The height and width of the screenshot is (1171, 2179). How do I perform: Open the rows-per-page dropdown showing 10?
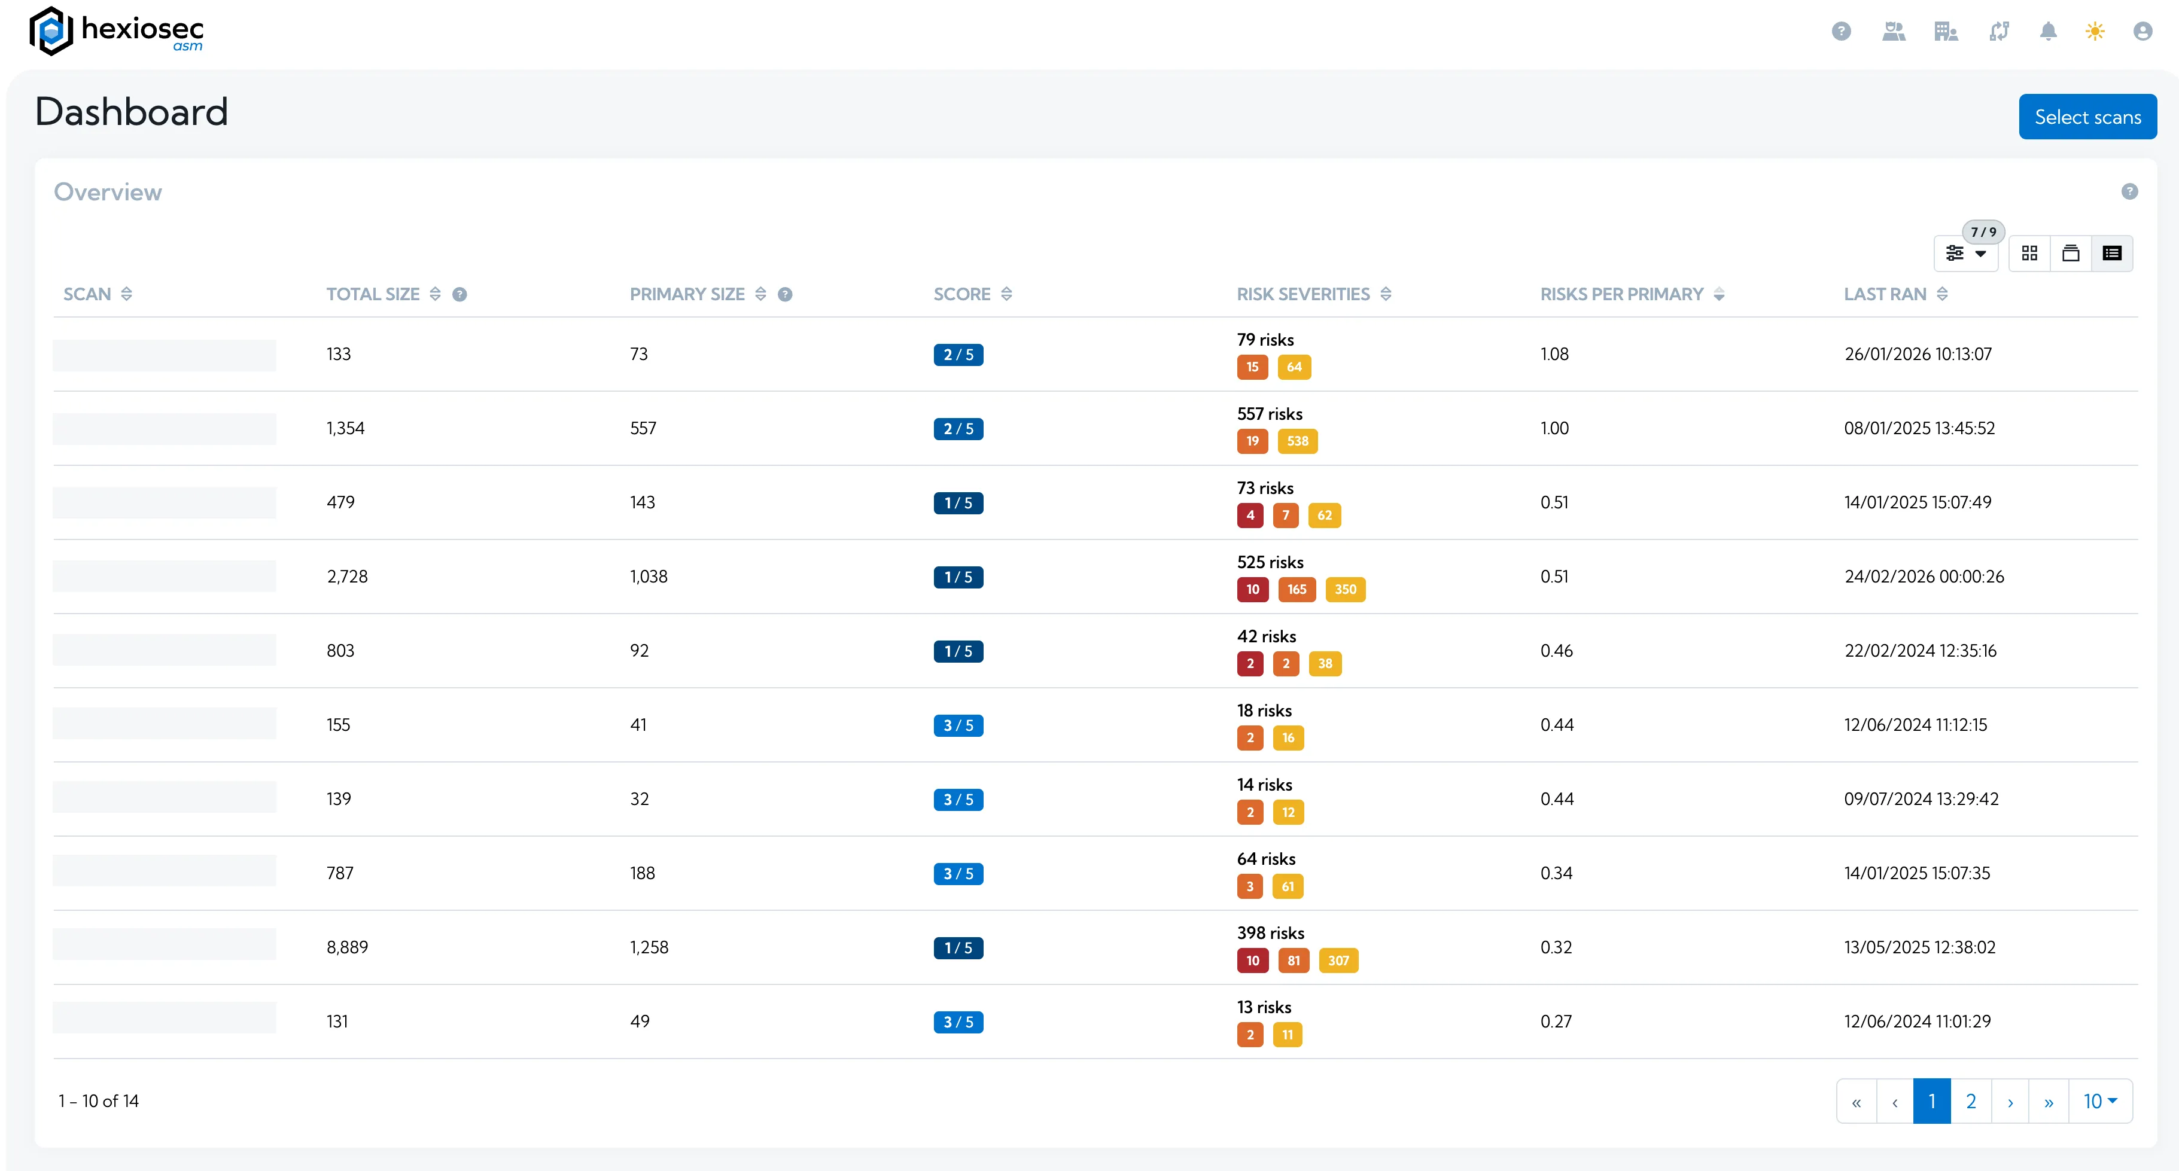[2101, 1101]
